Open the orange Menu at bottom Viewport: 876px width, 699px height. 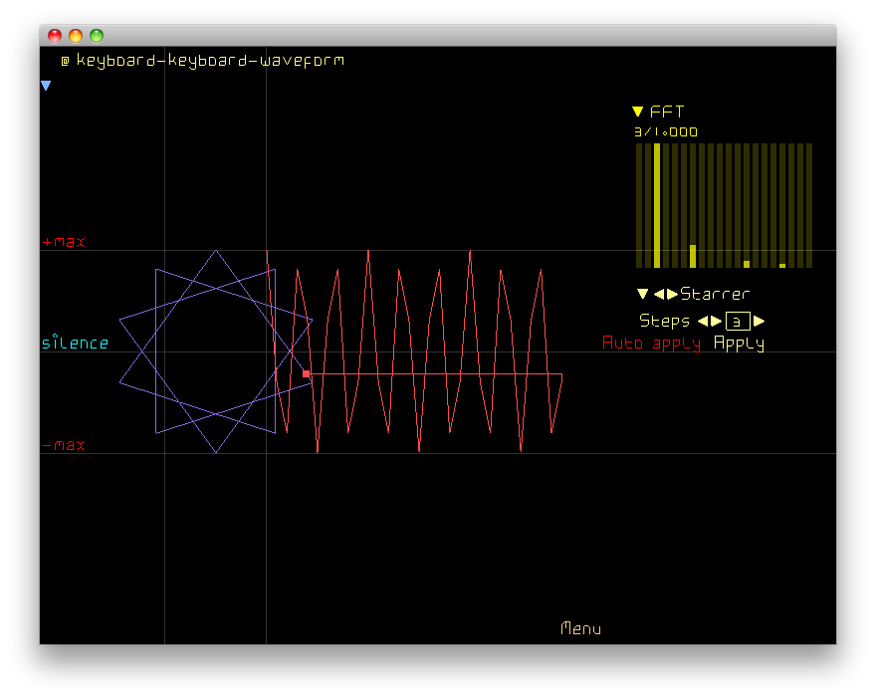(581, 628)
